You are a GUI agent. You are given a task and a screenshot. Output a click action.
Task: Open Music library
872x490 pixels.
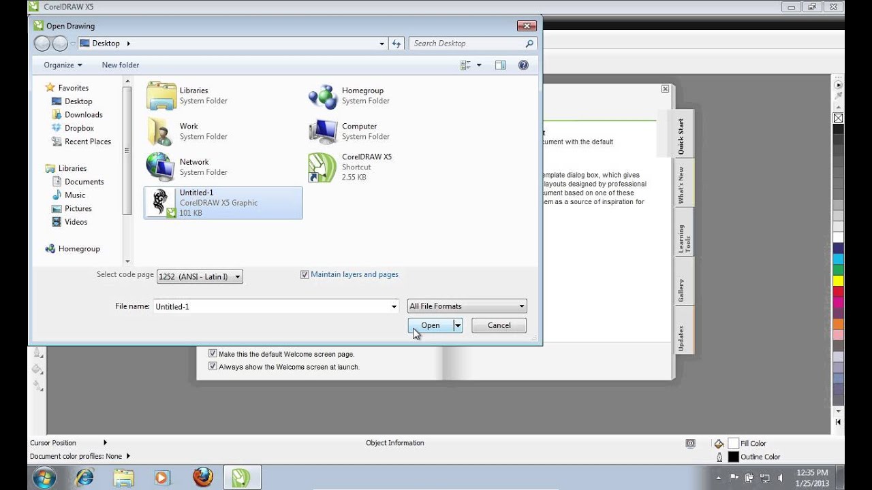click(75, 195)
